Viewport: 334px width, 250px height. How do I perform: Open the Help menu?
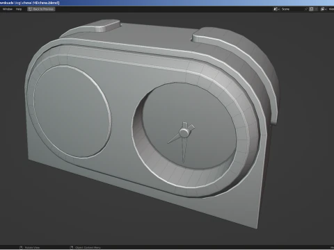tap(19, 9)
